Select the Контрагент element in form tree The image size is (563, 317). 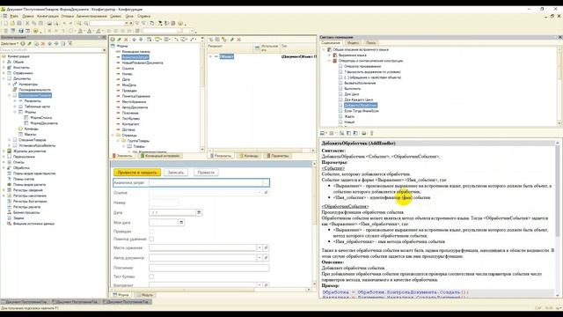[x=131, y=124]
